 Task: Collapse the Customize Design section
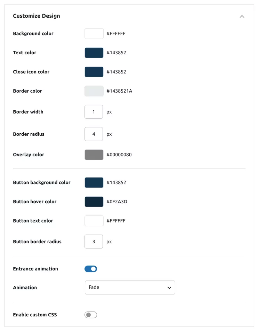coord(242,16)
